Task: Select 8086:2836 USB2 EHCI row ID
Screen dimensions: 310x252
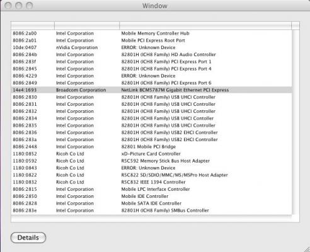Action: coord(25,132)
